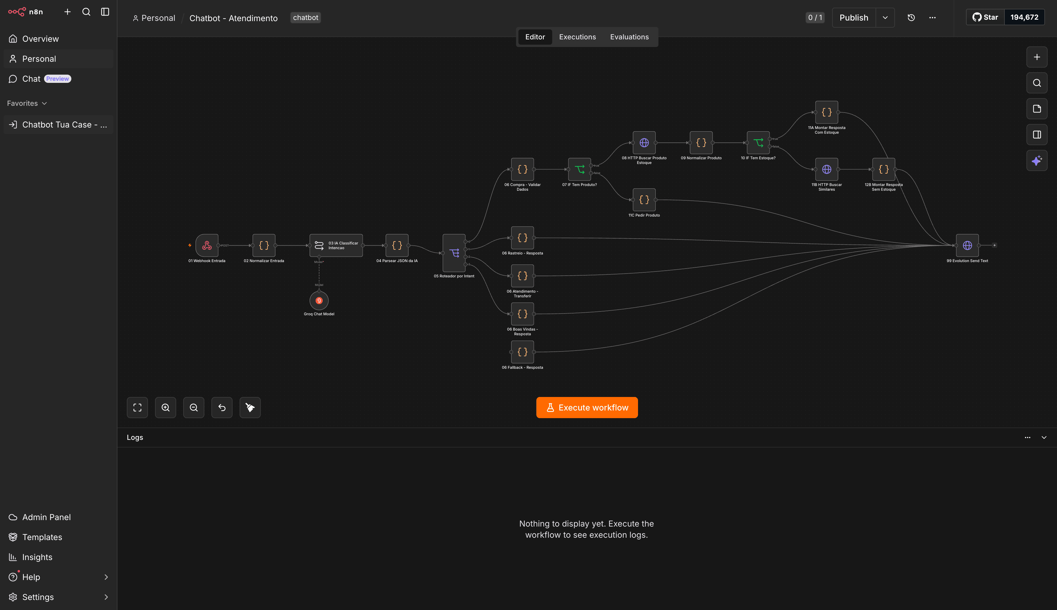Create new item with sidebar plus icon
Image resolution: width=1057 pixels, height=610 pixels.
(68, 12)
